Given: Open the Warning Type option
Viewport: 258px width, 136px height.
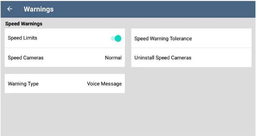Looking at the screenshot, I should click(x=64, y=84).
